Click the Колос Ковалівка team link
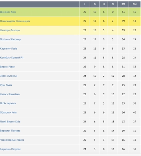Viewport: 141px width, 156px height. click(x=10, y=94)
